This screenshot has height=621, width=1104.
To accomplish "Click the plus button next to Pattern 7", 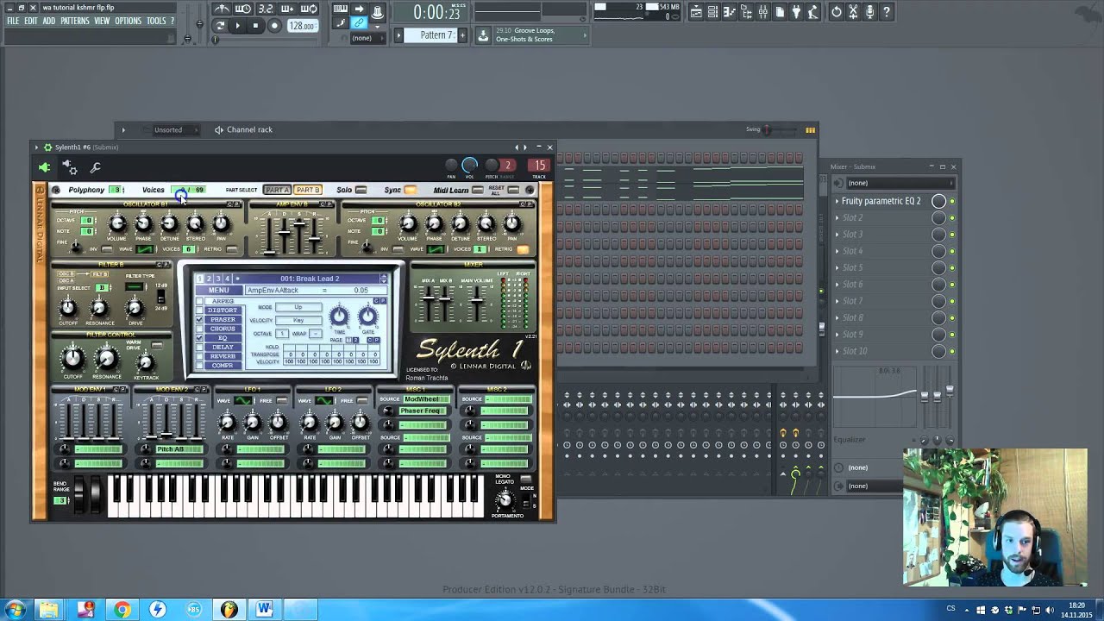I will [x=462, y=35].
